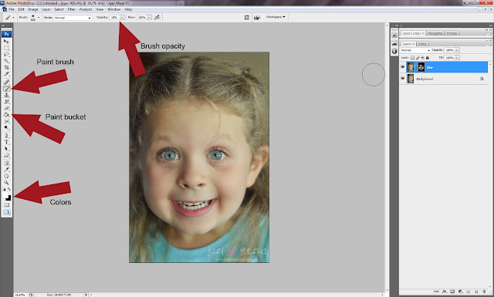Switch to the Navigator tab

(435, 33)
